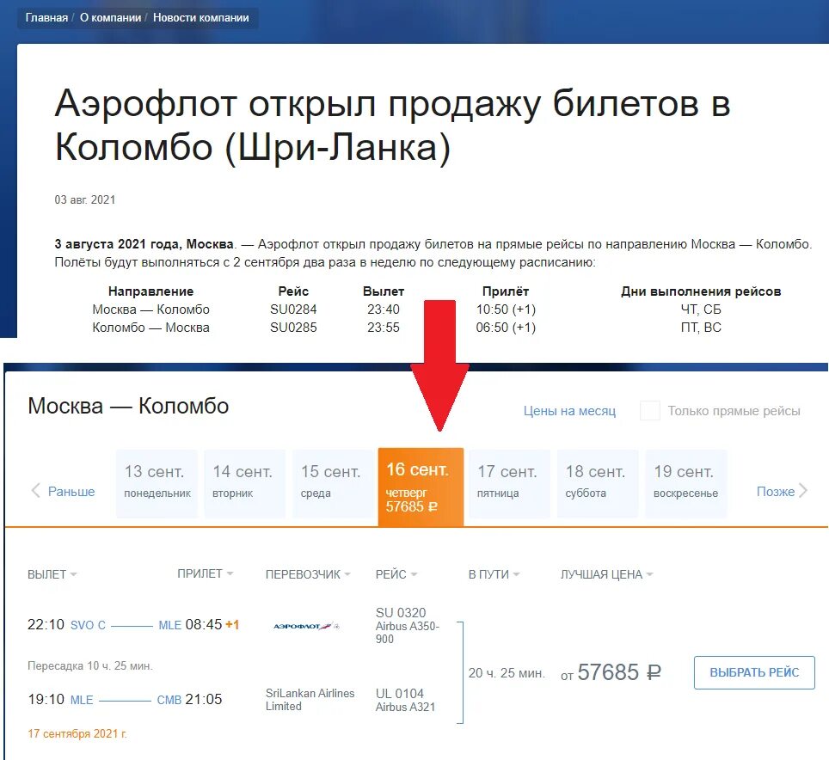Click the right chevron next to Позже
Image resolution: width=829 pixels, height=760 pixels.
pyautogui.click(x=803, y=491)
